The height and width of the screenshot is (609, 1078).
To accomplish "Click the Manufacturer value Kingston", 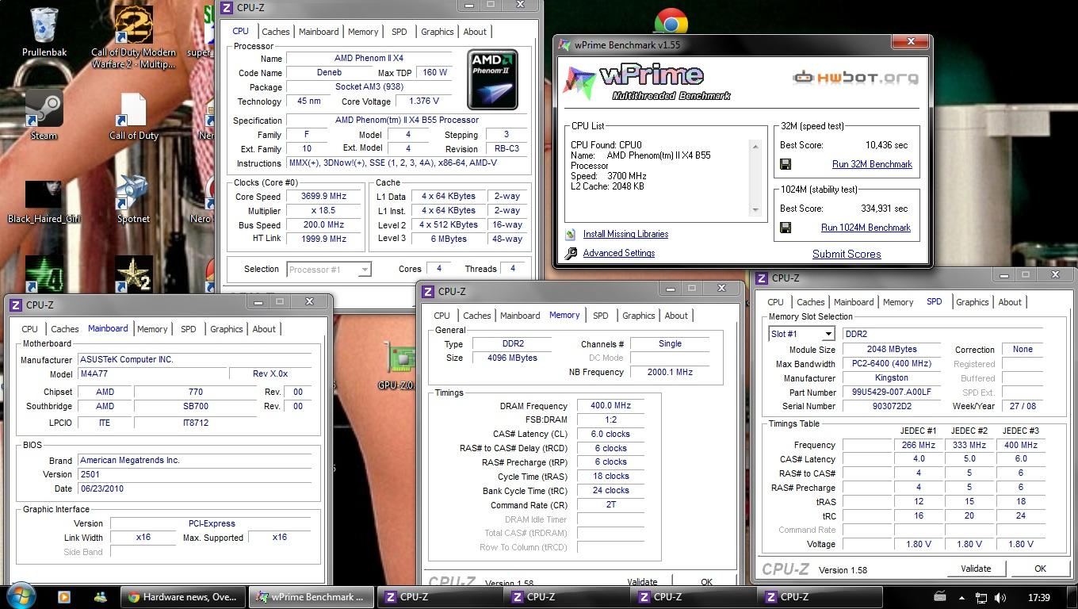I will [892, 378].
